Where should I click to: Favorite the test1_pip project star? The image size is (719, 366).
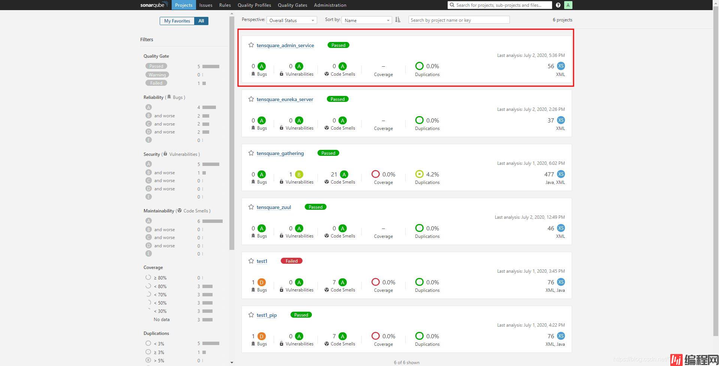(x=251, y=315)
